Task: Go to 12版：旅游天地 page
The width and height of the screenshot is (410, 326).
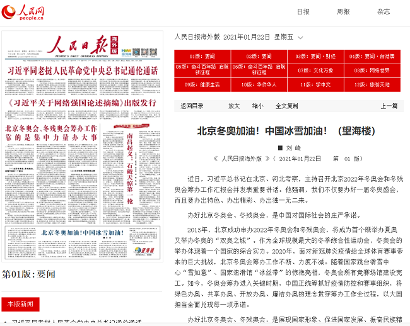Action: pyautogui.click(x=372, y=85)
